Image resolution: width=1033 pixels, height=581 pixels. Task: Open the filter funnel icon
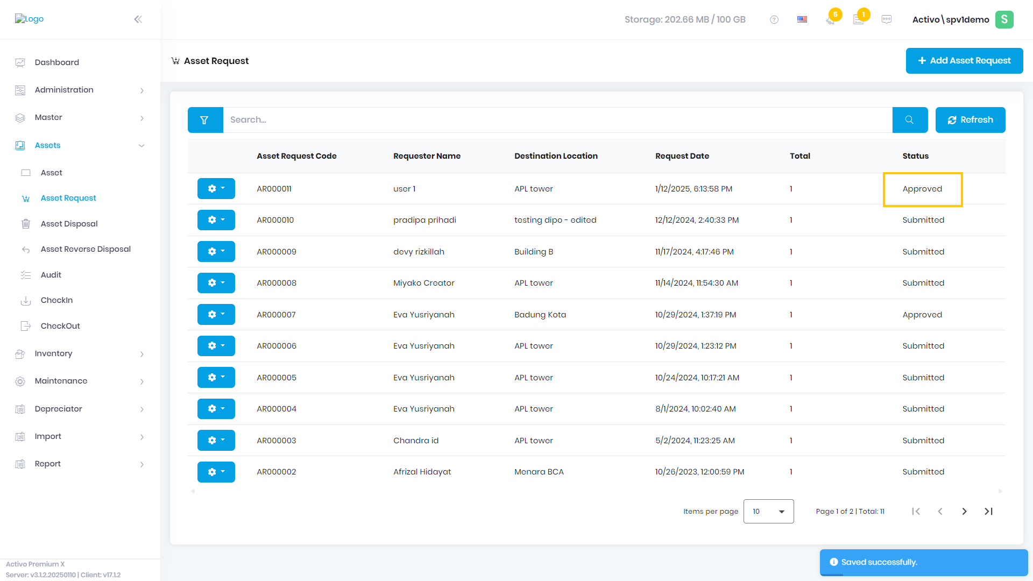205,120
